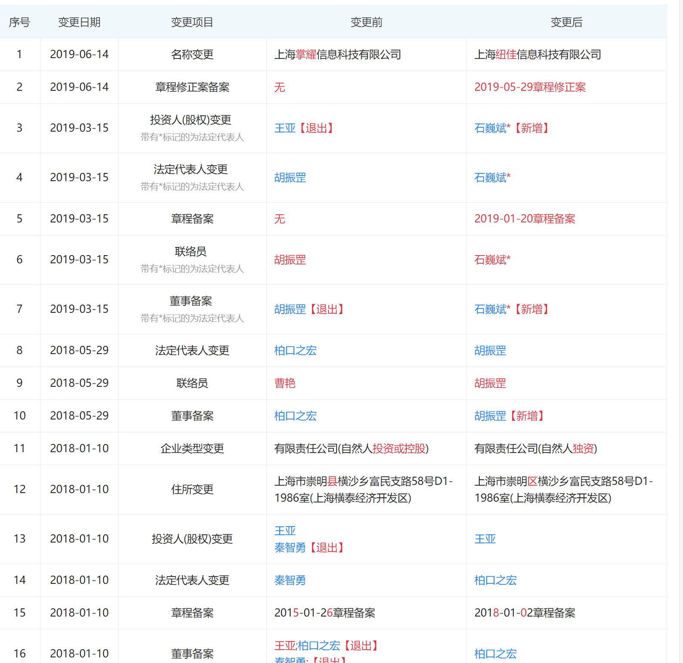Select 2019-01-20章程备案 text

coord(525,219)
